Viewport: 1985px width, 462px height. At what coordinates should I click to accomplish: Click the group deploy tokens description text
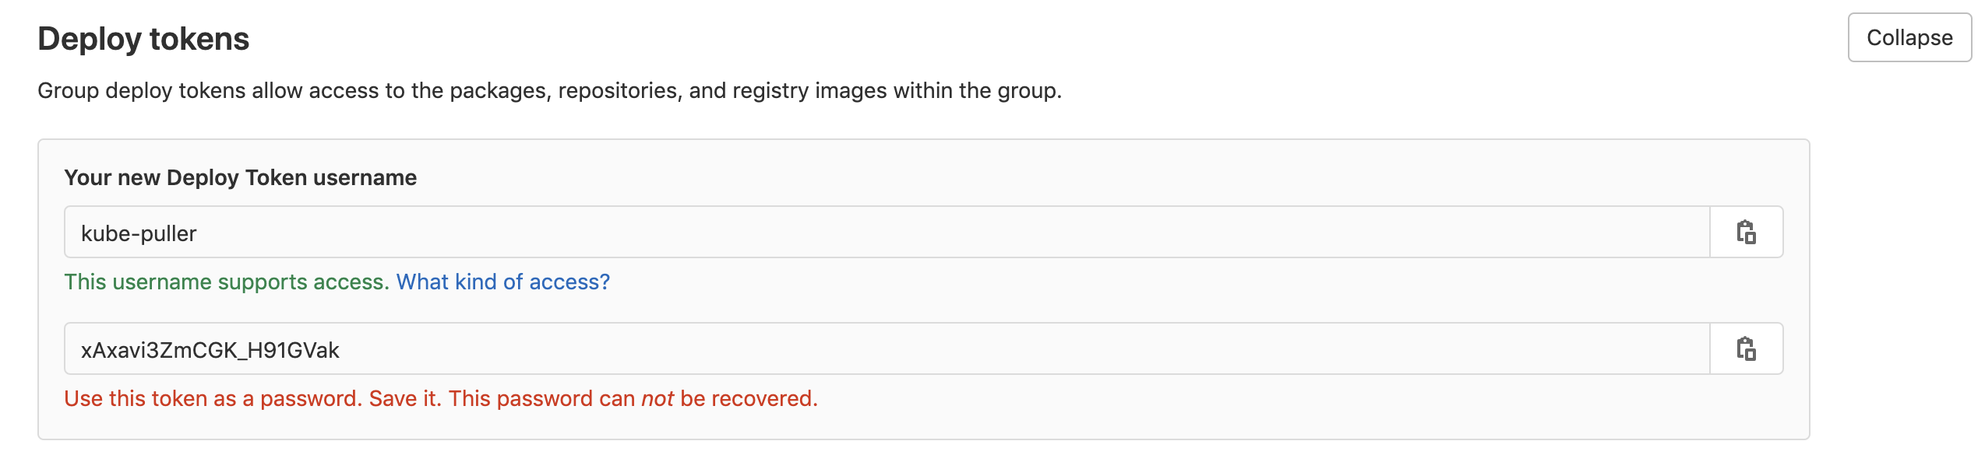549,91
